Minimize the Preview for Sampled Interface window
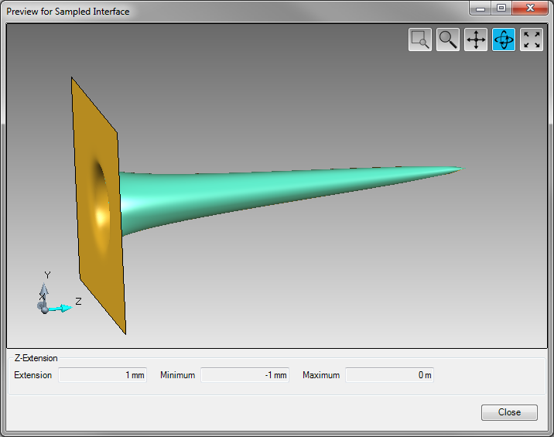 (x=480, y=9)
